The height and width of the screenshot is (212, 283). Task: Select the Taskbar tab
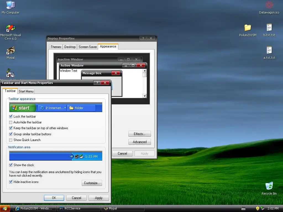click(x=10, y=91)
